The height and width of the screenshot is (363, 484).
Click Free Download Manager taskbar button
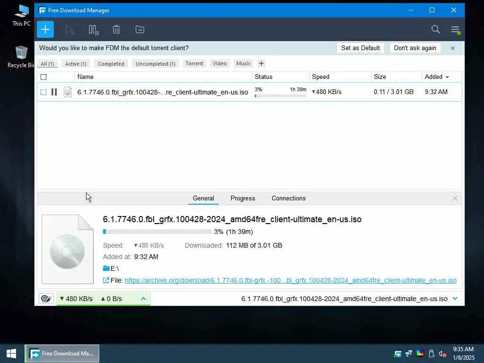(x=62, y=354)
